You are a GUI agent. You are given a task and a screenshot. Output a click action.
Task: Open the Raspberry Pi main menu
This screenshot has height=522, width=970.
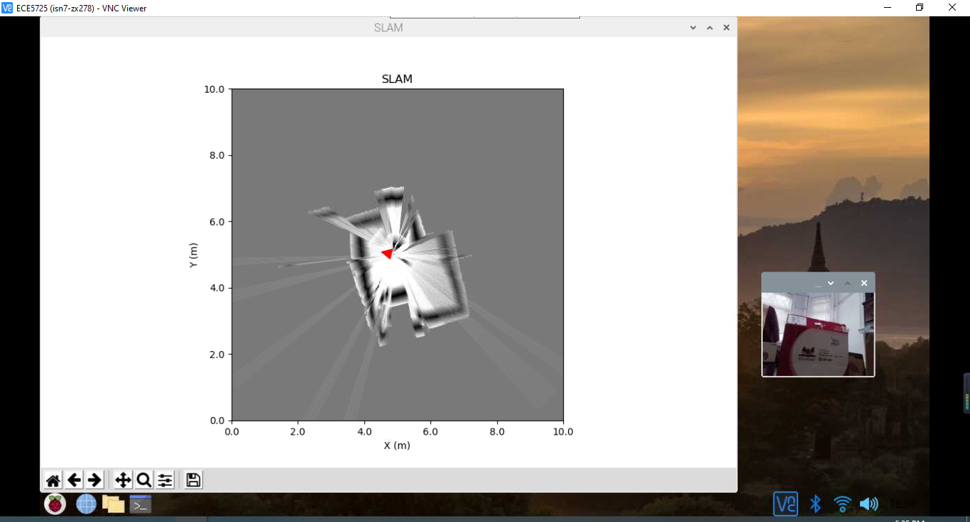55,504
